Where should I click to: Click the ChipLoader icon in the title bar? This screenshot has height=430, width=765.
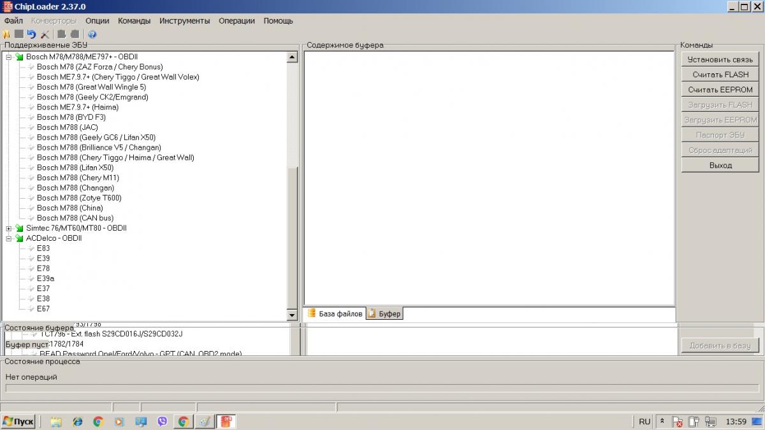[8, 6]
